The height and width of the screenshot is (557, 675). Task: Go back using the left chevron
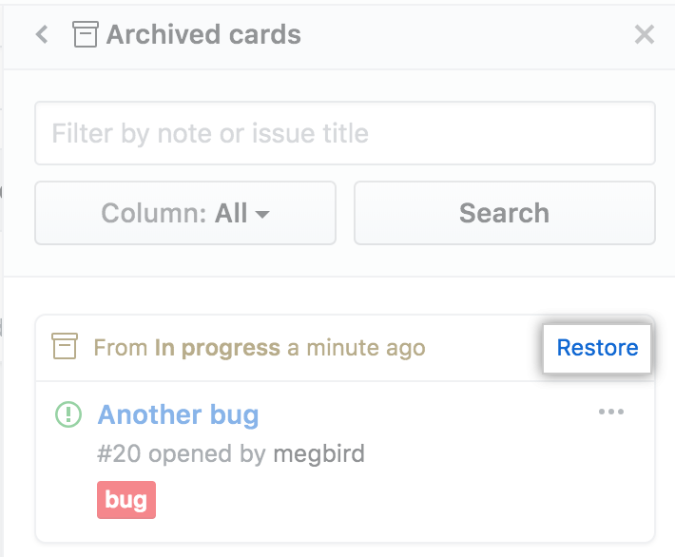[x=42, y=35]
